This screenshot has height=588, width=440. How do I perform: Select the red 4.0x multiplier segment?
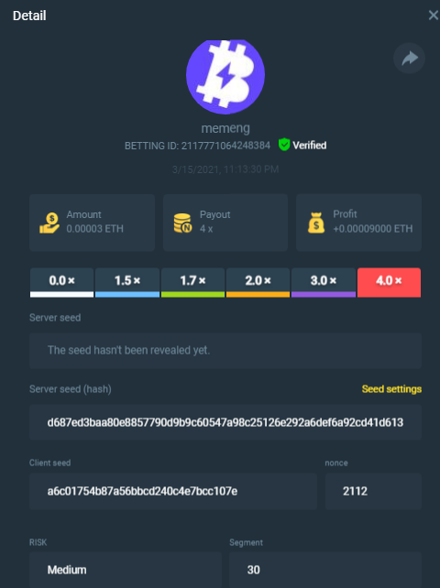[x=389, y=282]
